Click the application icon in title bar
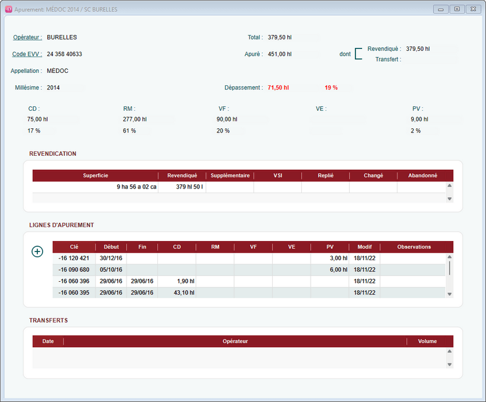 8,9
